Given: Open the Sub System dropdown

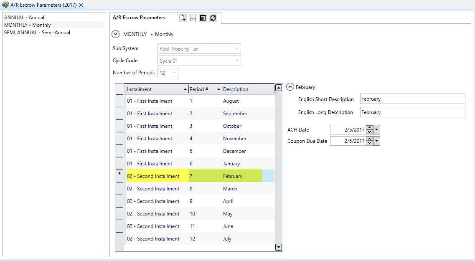Looking at the screenshot, I should coord(237,49).
